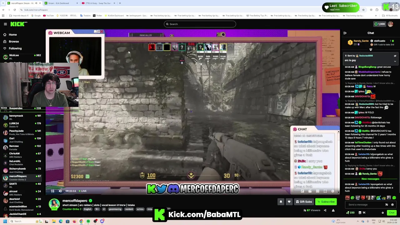Open NickLee channel in sidebar

coord(22,57)
